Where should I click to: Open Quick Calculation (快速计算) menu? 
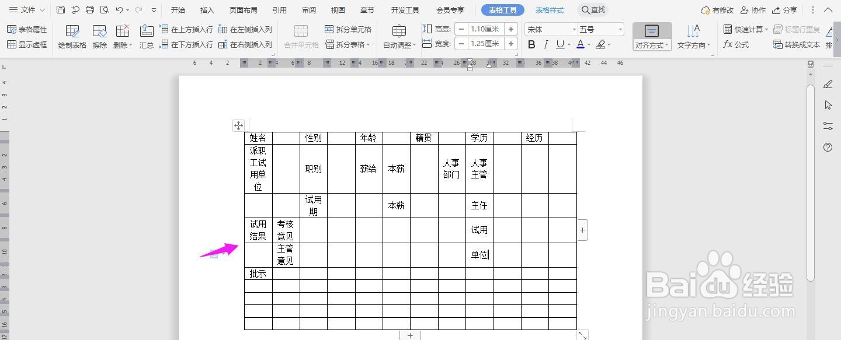click(746, 29)
